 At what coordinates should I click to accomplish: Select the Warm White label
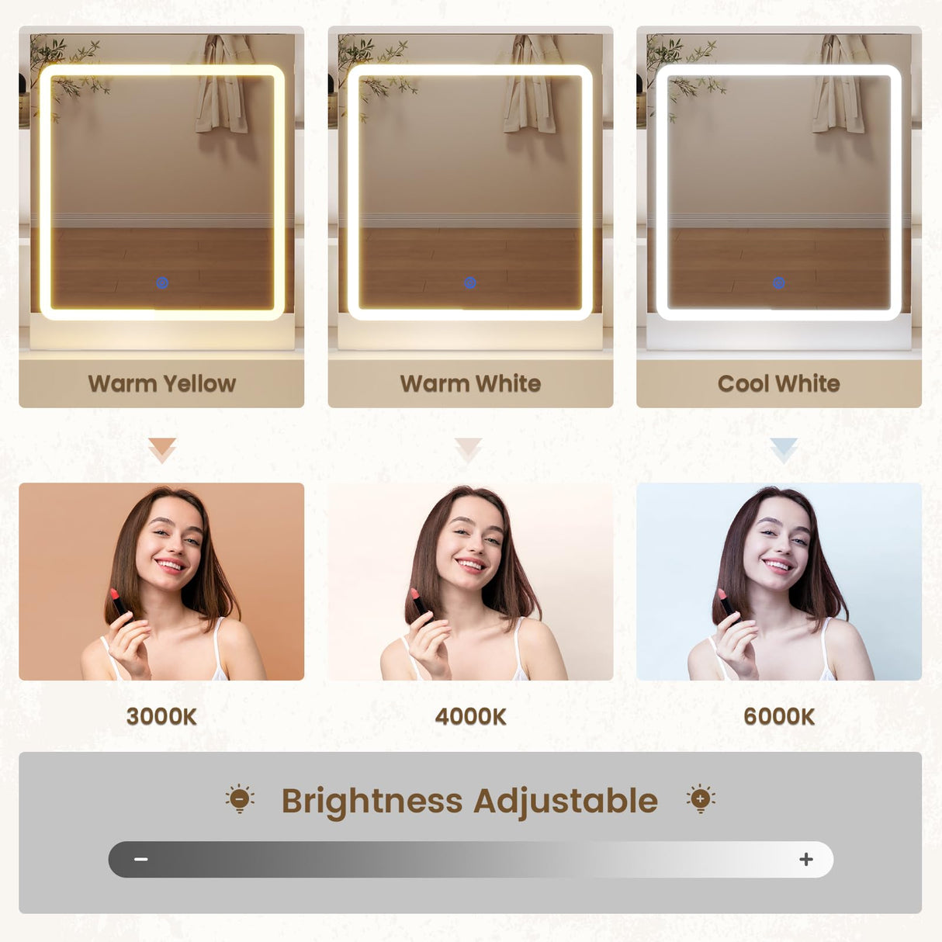(470, 383)
